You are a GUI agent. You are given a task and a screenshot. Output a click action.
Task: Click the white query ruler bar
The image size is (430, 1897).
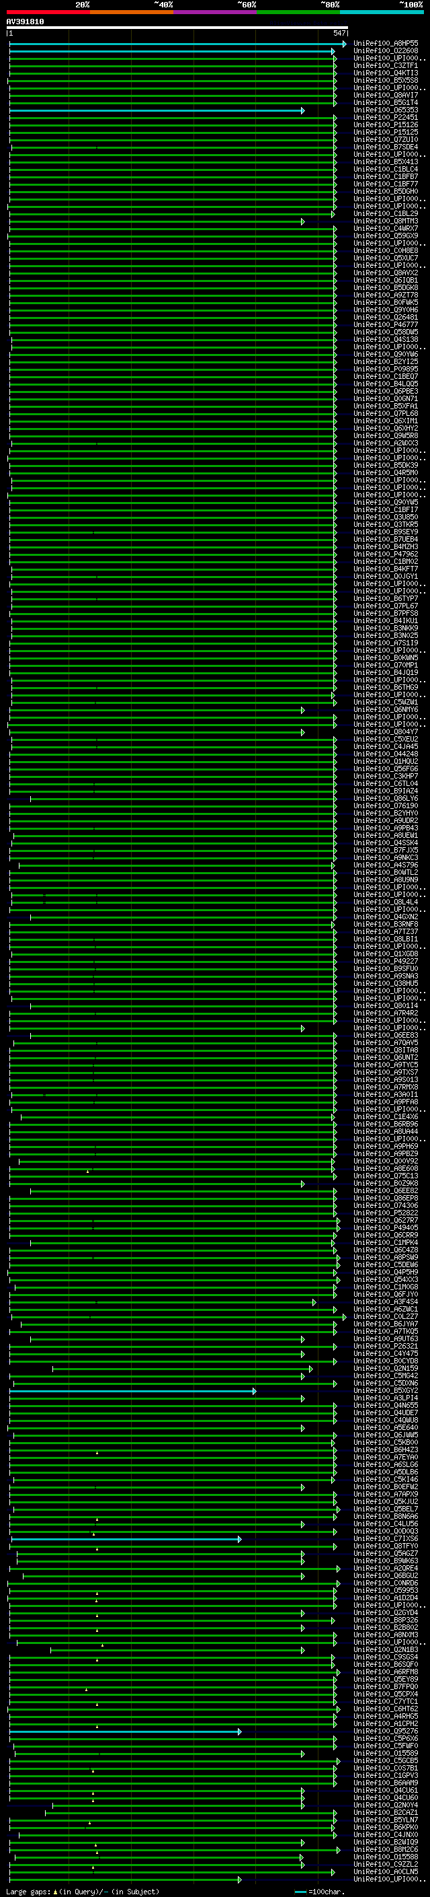pos(177,28)
